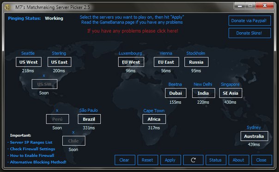Select the India New Delhi server
Screen dimensions: 279x172
tap(203, 93)
